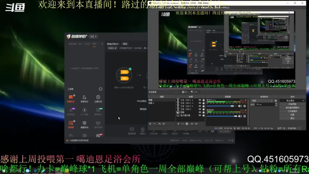
Task: Click the screen mode pill beside the 直播伴侣 logo
Action: coord(93,36)
